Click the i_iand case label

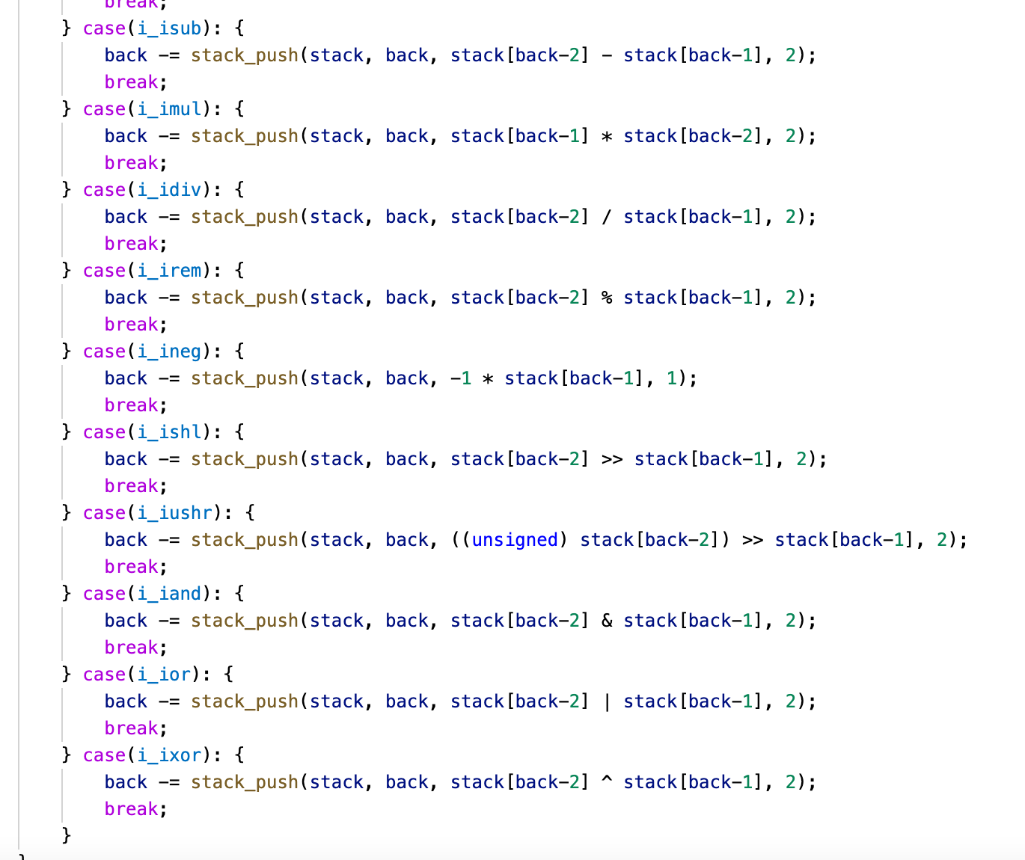click(169, 594)
